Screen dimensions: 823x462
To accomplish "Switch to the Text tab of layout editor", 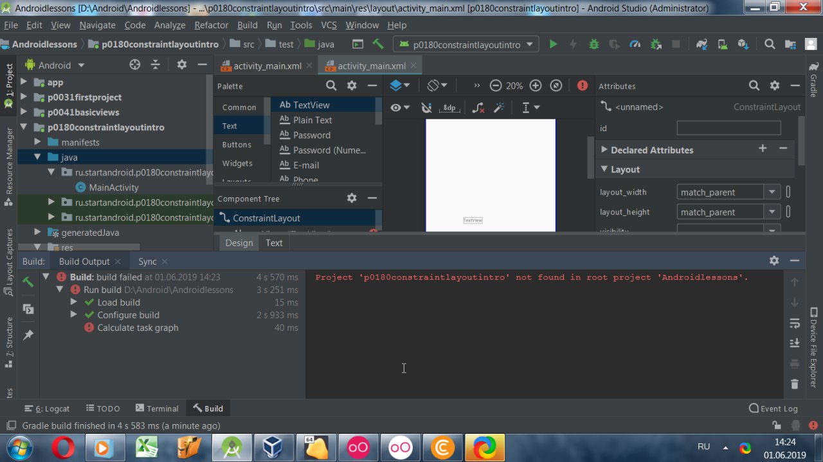I will [x=274, y=243].
